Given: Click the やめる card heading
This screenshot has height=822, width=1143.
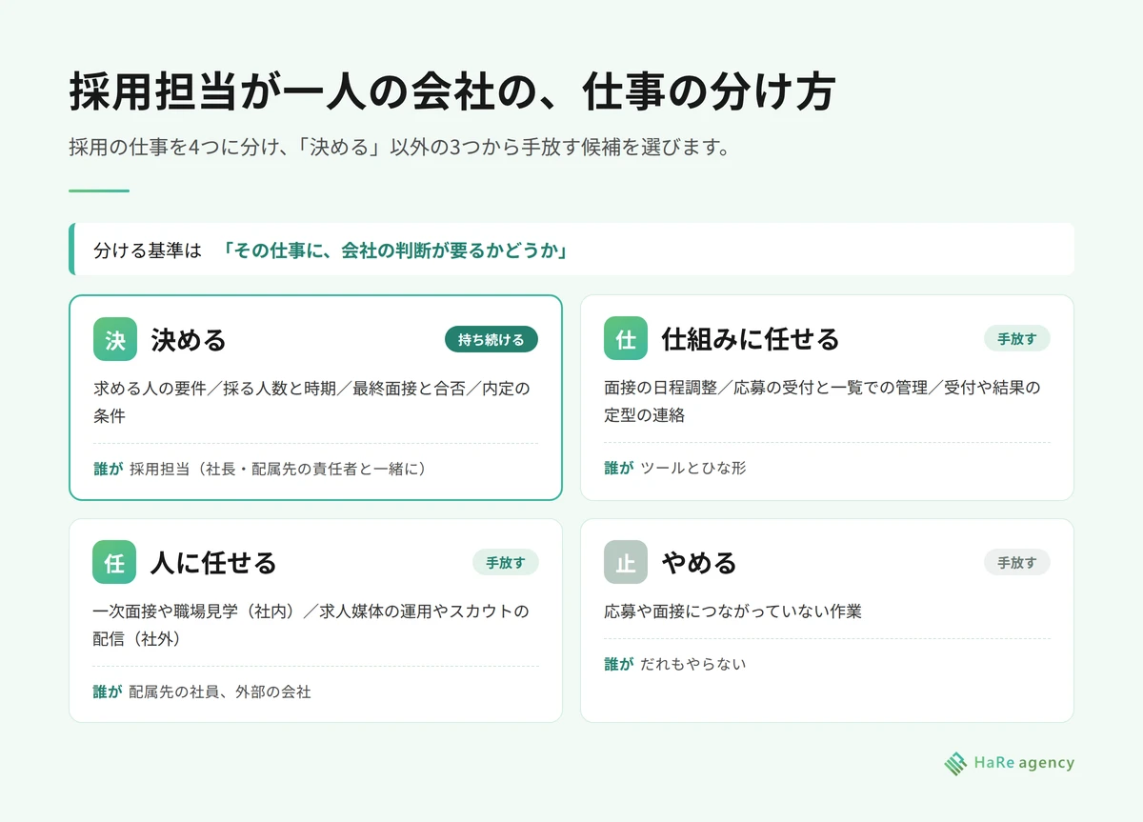Looking at the screenshot, I should click(x=699, y=562).
